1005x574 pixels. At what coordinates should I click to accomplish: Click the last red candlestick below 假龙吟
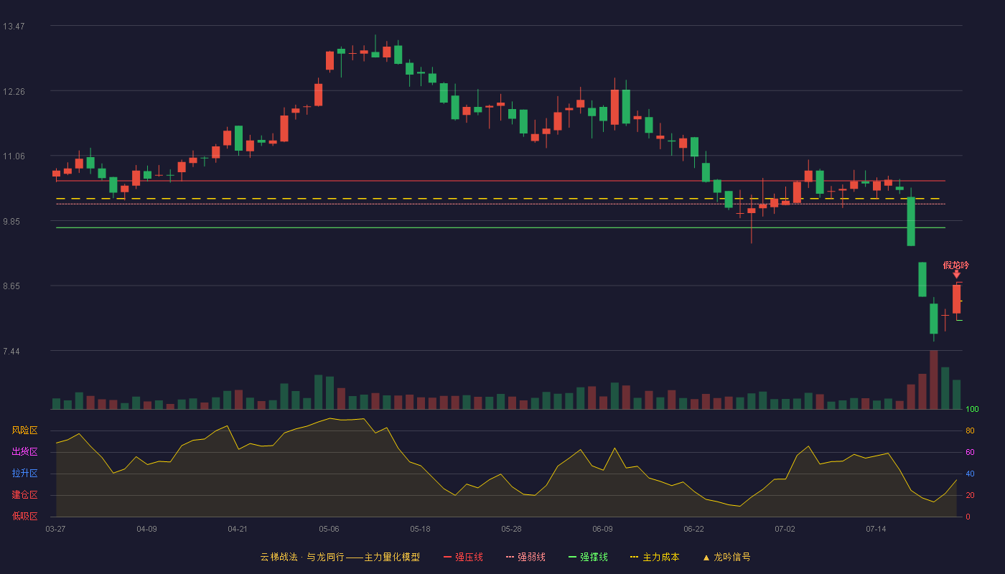point(956,299)
